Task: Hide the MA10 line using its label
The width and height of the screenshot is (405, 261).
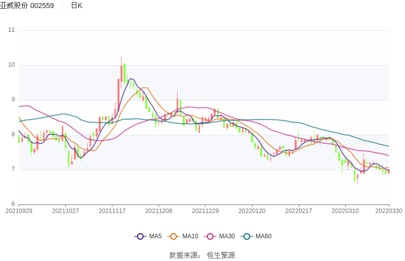Action: (x=190, y=236)
